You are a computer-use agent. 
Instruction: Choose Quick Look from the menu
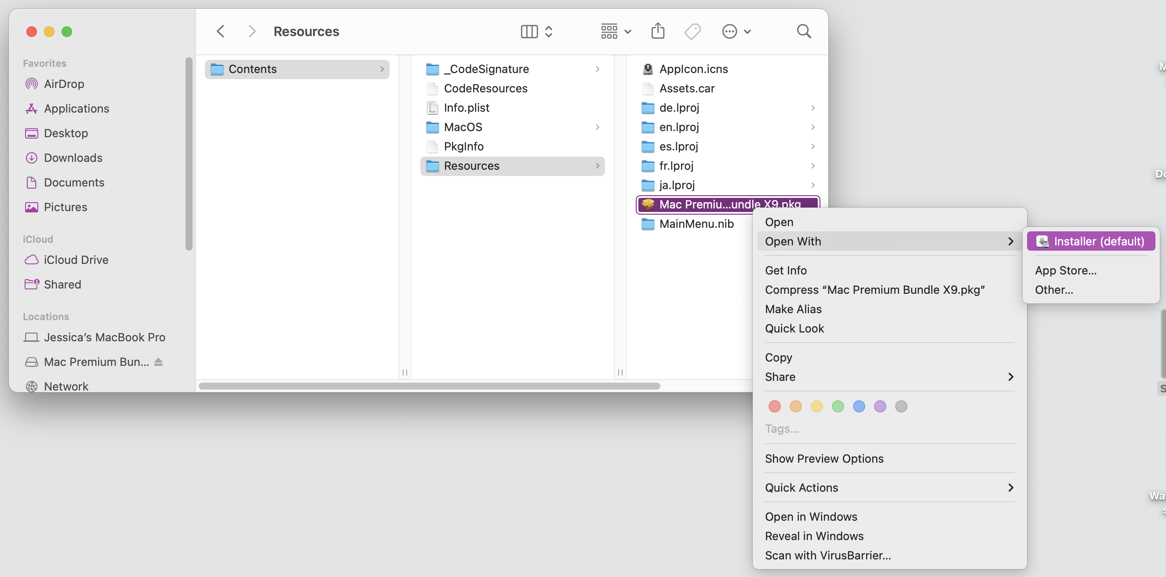point(889,329)
